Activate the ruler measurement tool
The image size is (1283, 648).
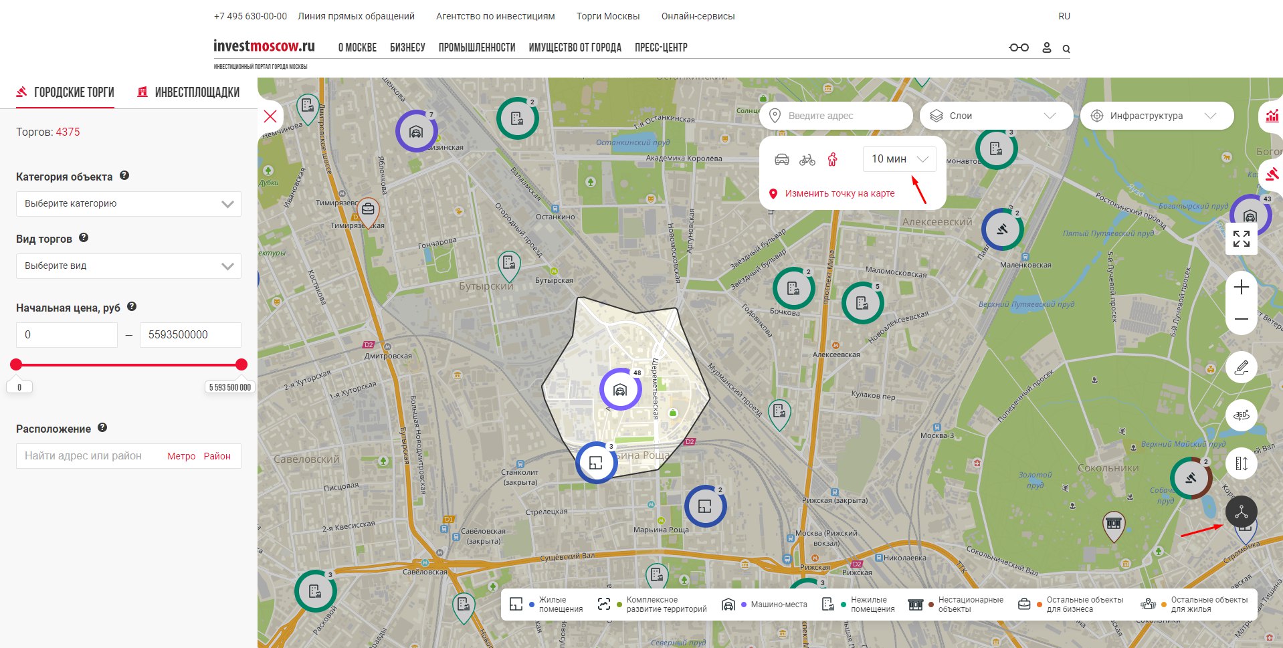(x=1242, y=463)
